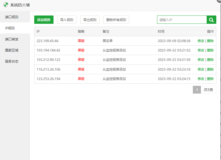This screenshot has height=160, width=221.
Task: Click the 策略 column header
Action: pos(81,31)
